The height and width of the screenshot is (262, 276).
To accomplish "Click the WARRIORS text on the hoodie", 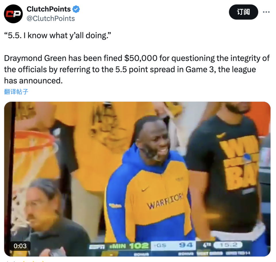I will [165, 202].
